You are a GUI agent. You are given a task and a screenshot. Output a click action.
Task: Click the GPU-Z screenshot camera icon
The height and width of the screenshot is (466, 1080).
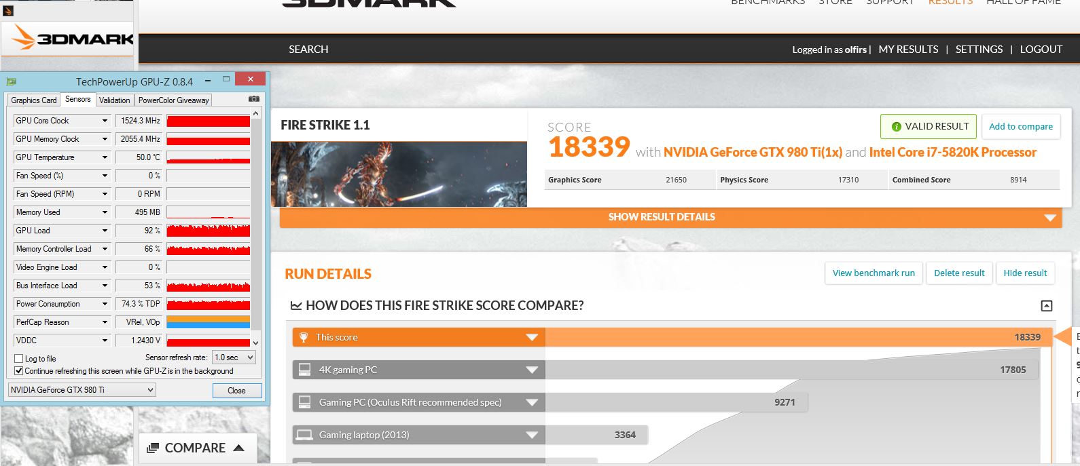click(254, 99)
